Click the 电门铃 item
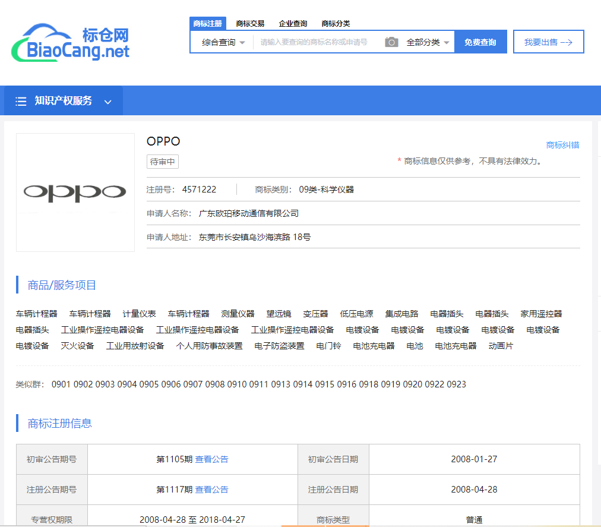This screenshot has height=527, width=601. [x=328, y=346]
